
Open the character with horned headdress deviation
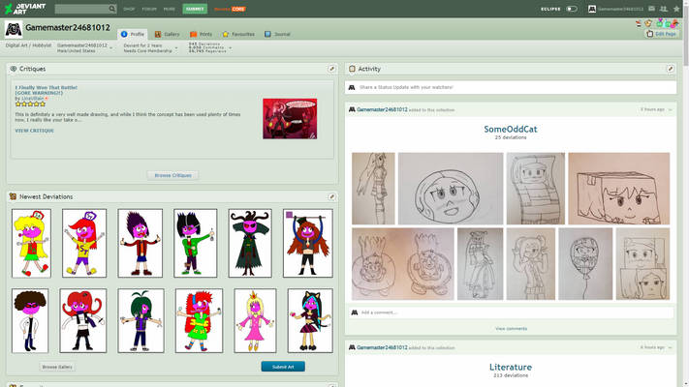coord(250,243)
